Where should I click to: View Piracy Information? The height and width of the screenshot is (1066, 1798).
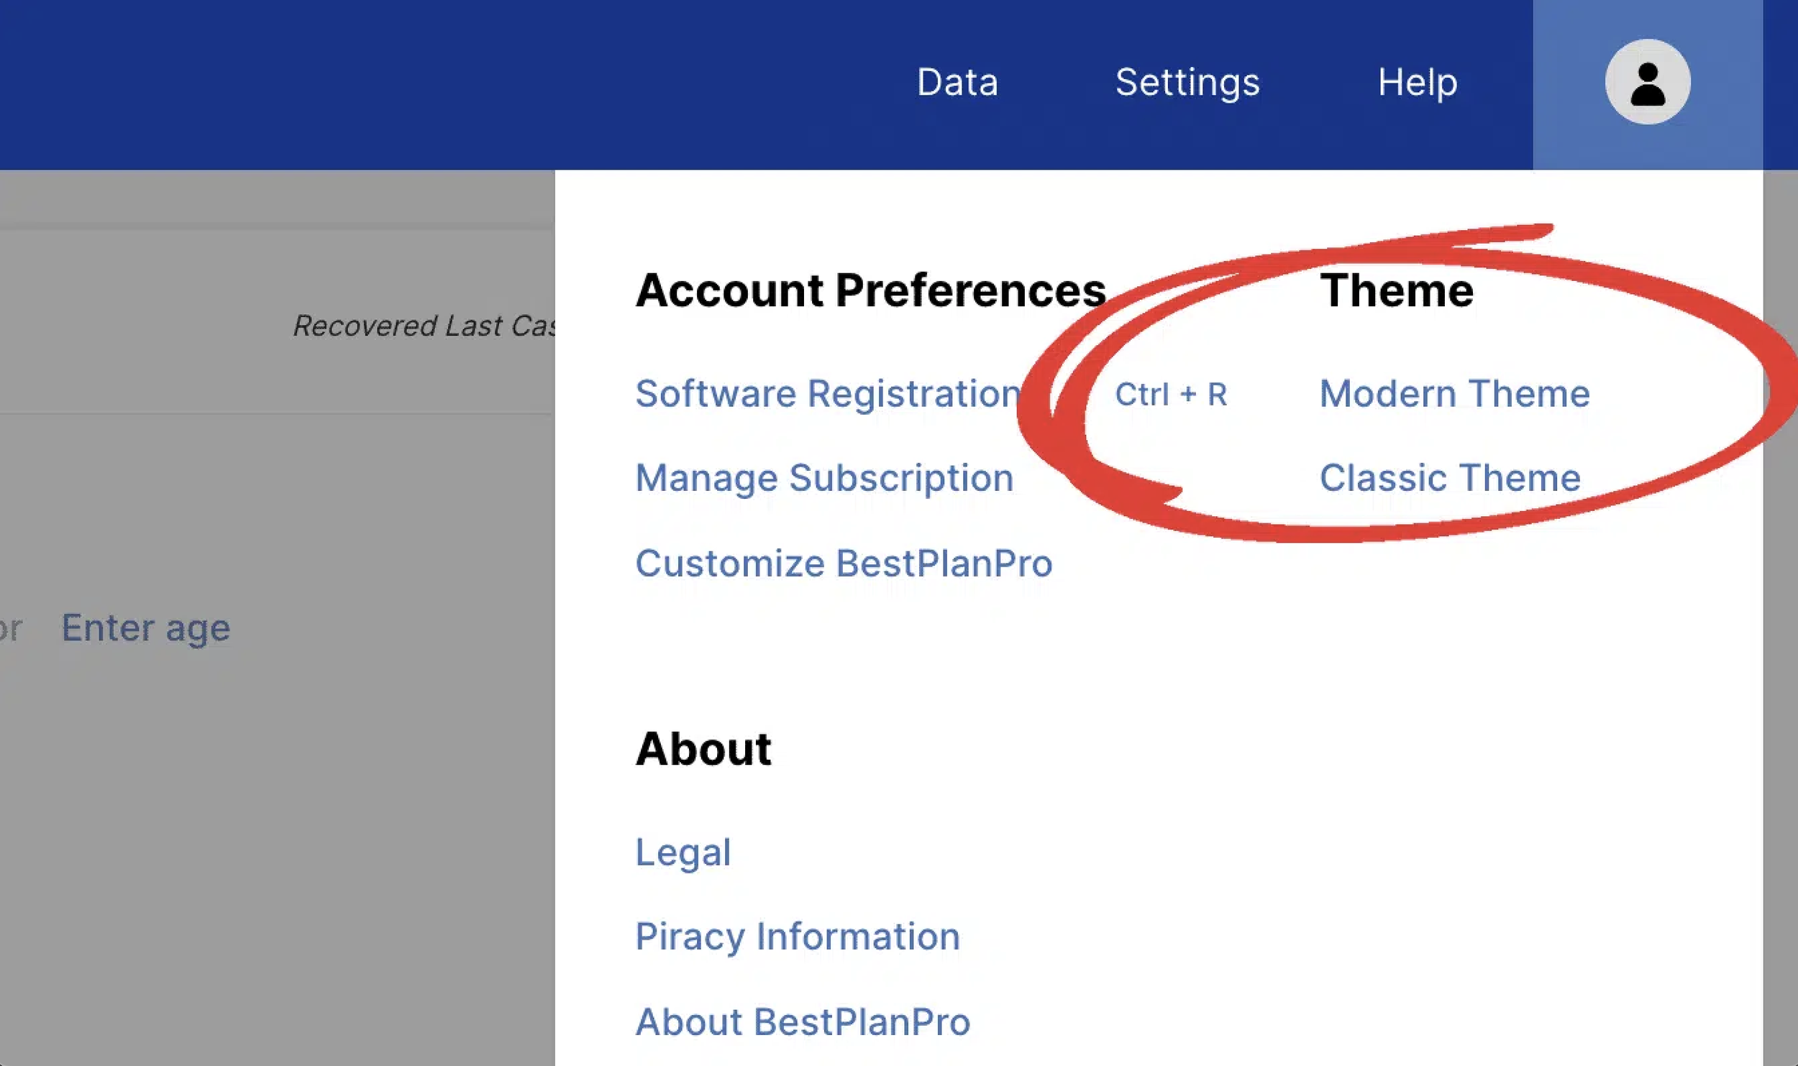pos(797,936)
